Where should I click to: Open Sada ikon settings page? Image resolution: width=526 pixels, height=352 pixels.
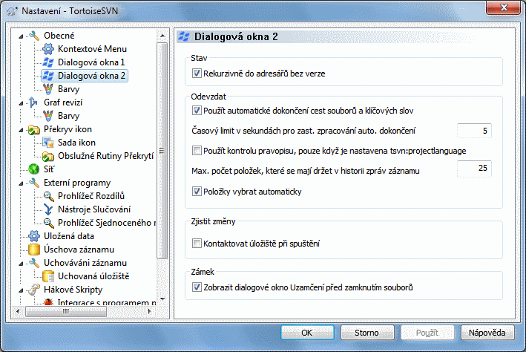(76, 143)
